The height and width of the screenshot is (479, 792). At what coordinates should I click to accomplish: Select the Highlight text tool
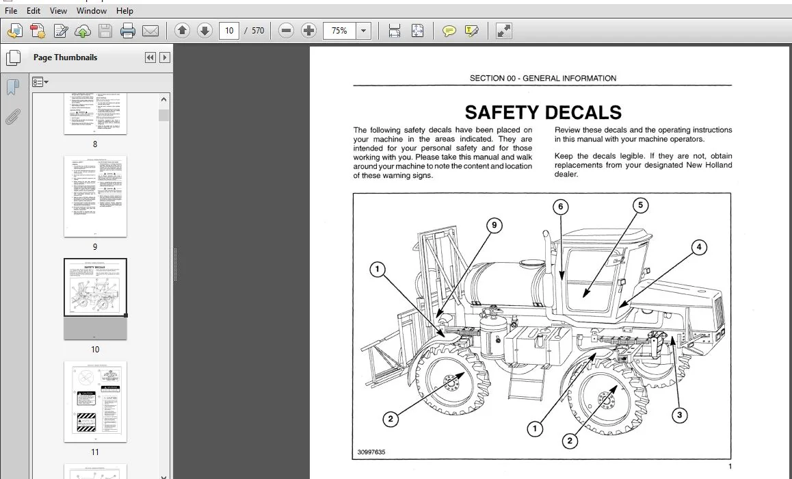471,31
